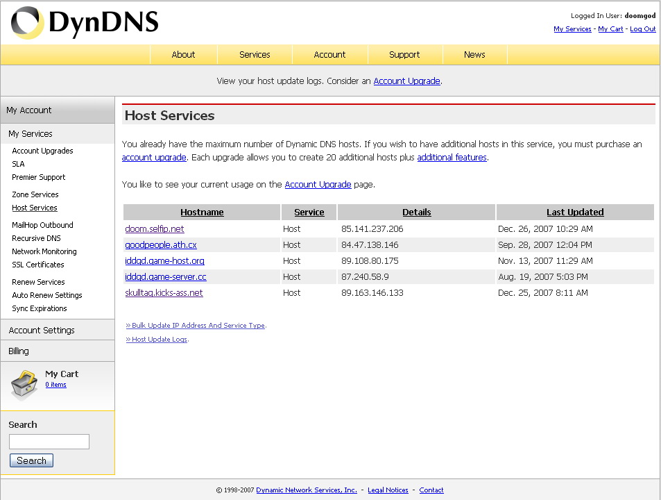Click inside the Search text field
This screenshot has width=661, height=500.
[49, 442]
